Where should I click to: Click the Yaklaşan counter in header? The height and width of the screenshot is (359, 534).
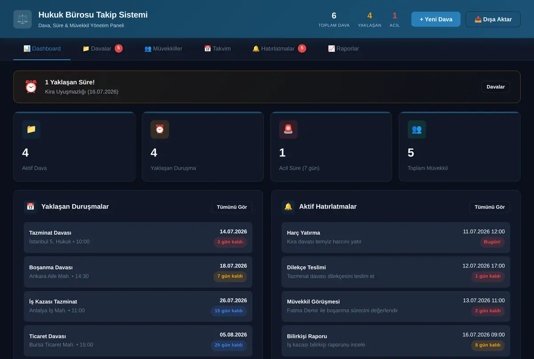(369, 20)
